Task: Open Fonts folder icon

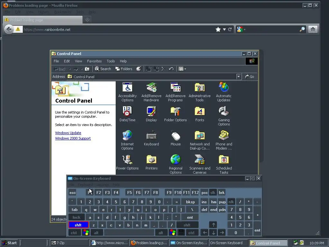Action: click(x=200, y=114)
